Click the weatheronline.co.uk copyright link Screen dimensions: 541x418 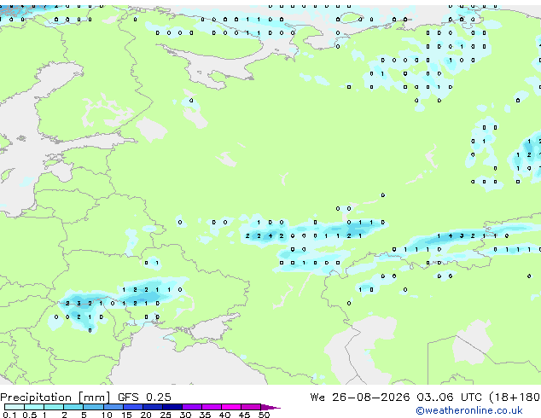[x=469, y=410]
